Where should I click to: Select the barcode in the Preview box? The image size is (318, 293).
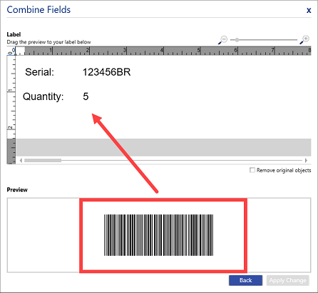pos(158,235)
